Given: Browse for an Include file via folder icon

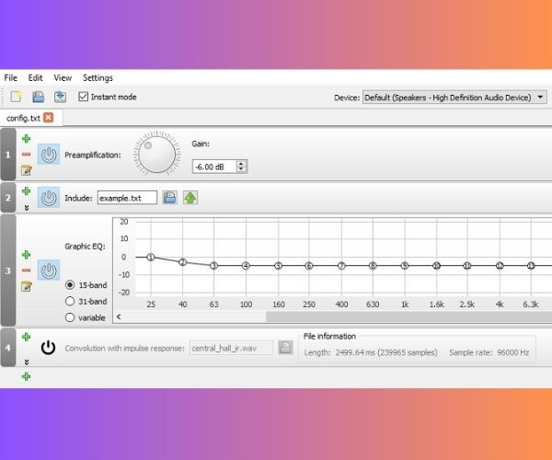Looking at the screenshot, I should (169, 198).
